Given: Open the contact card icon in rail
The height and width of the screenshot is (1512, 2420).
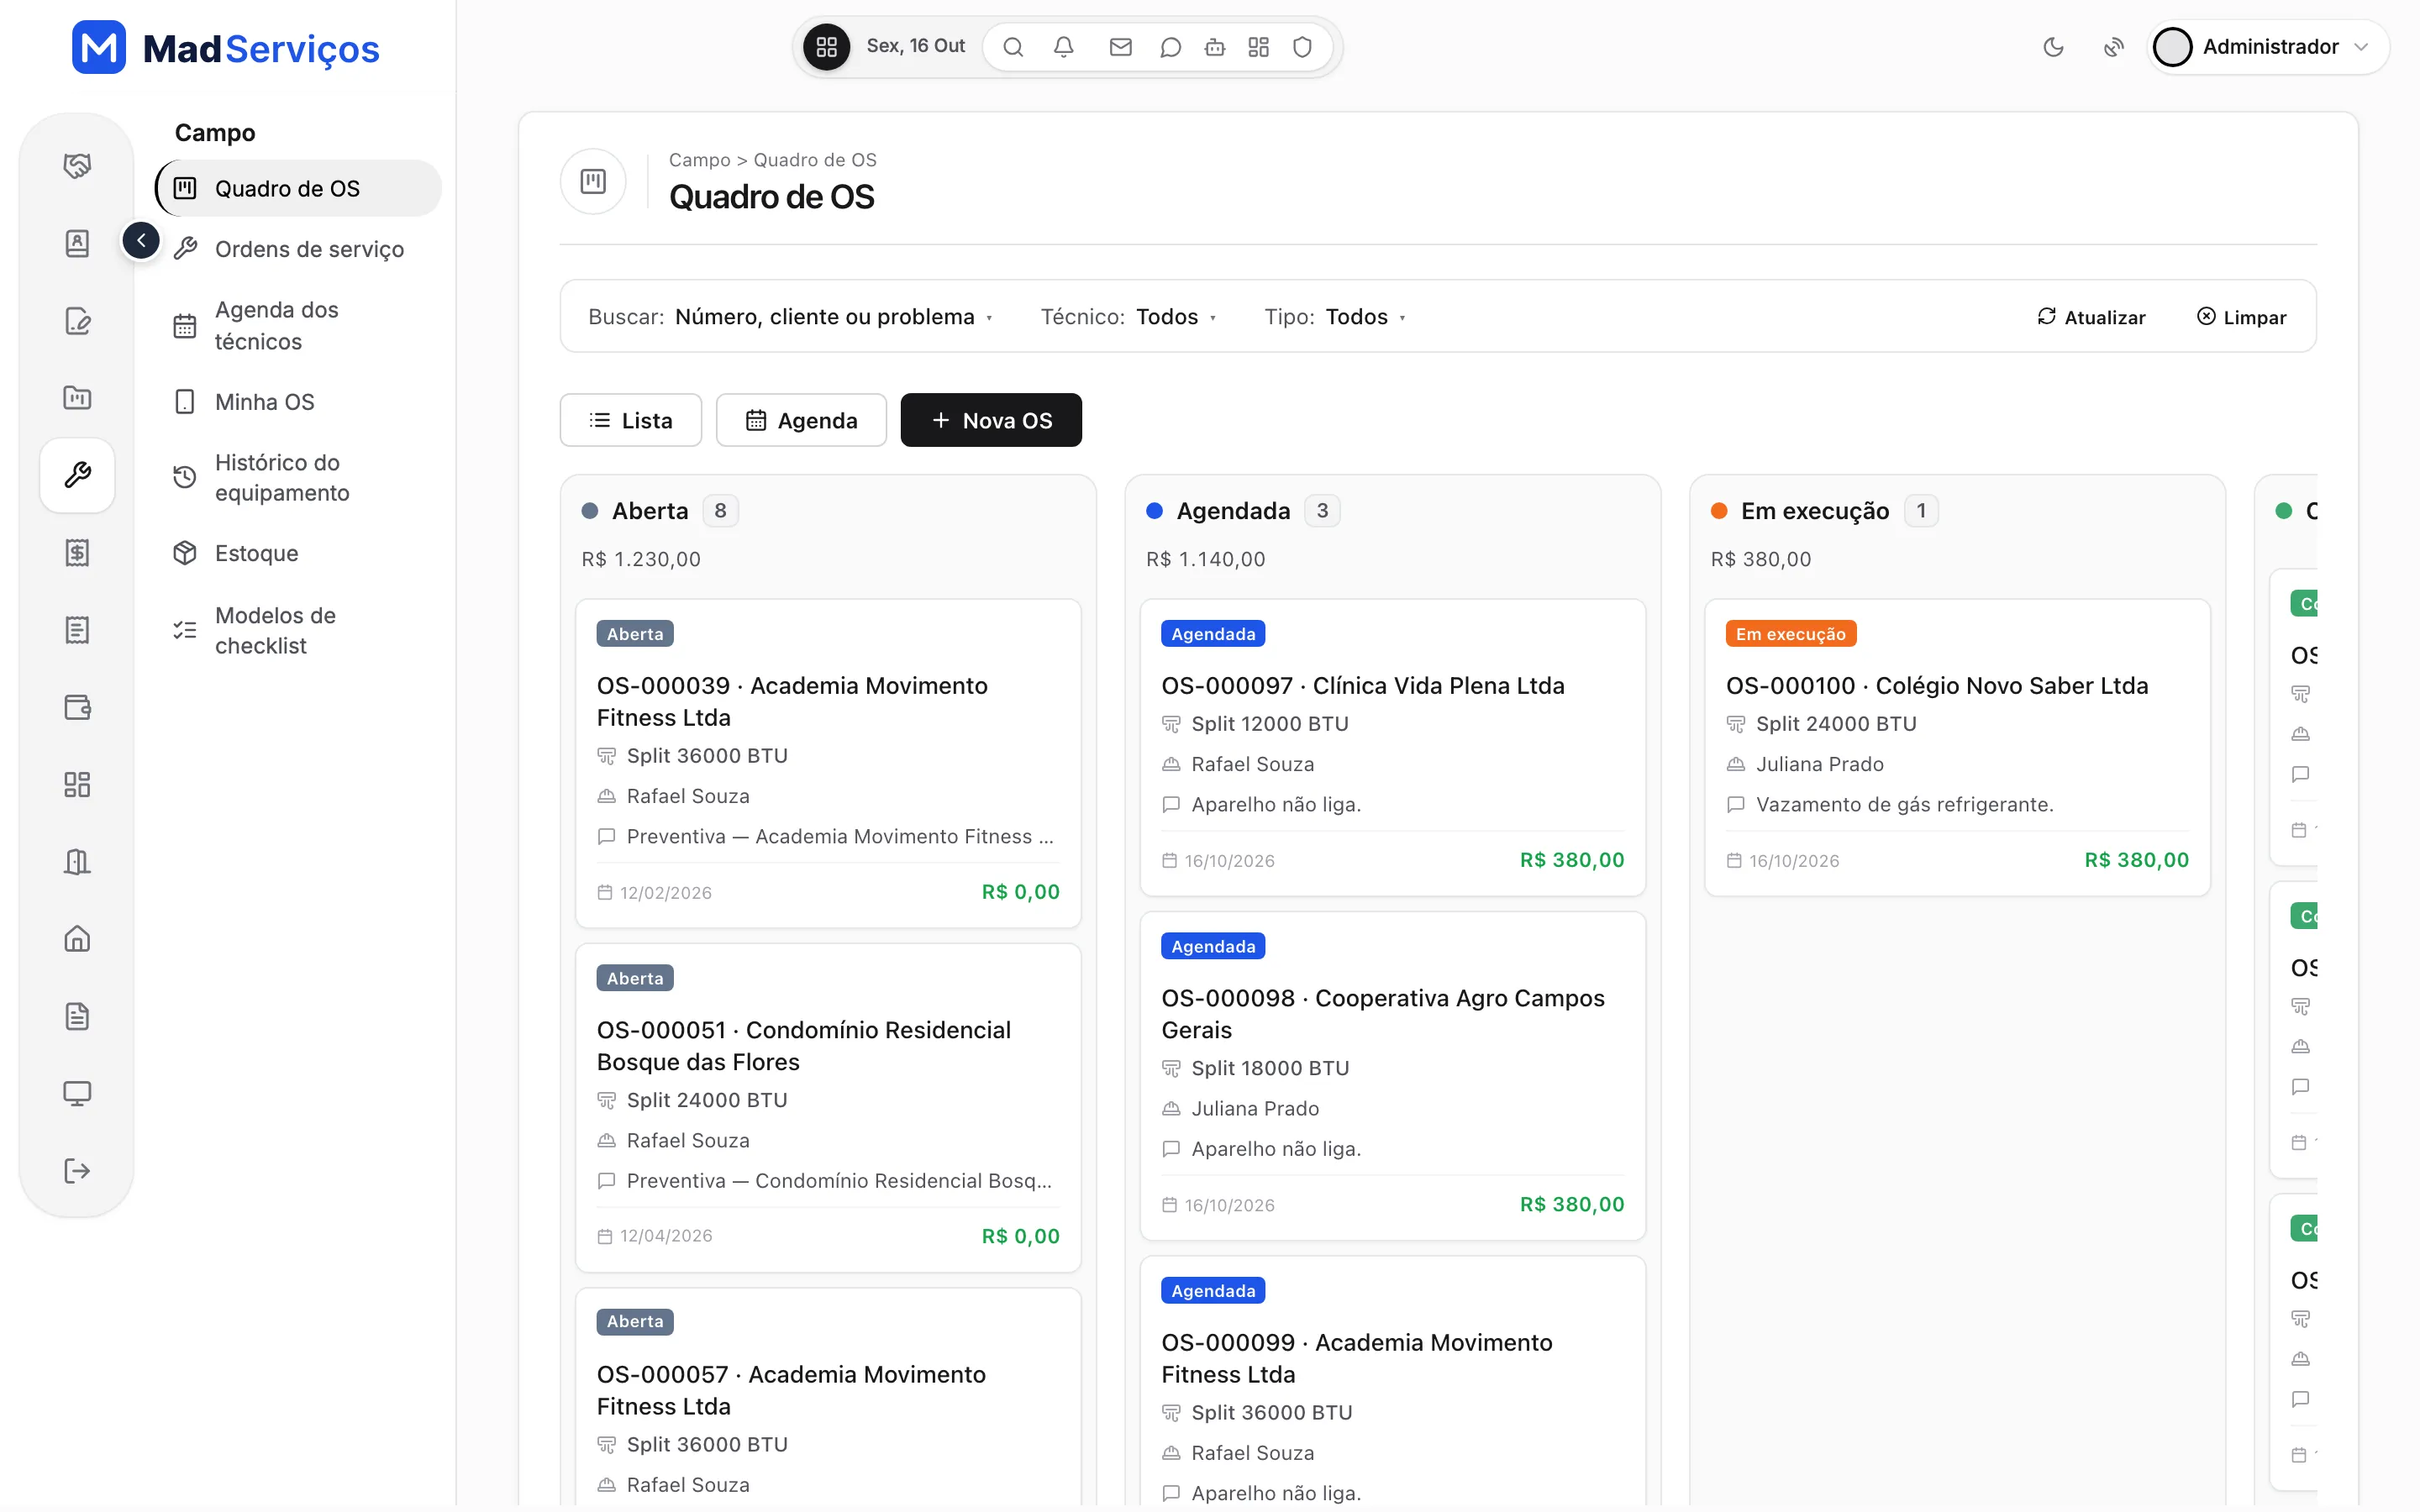Looking at the screenshot, I should (77, 243).
